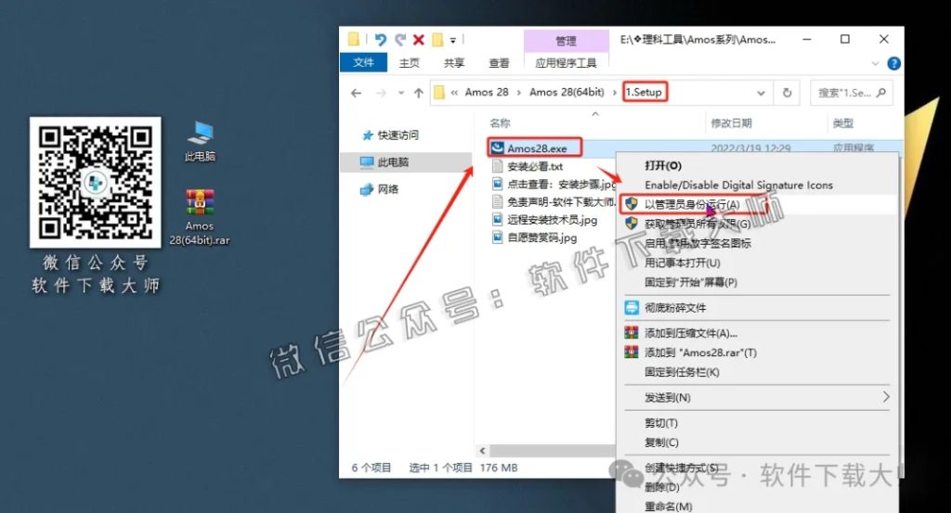Click the undo icon in quick access toolbar
This screenshot has width=951, height=513.
click(380, 40)
